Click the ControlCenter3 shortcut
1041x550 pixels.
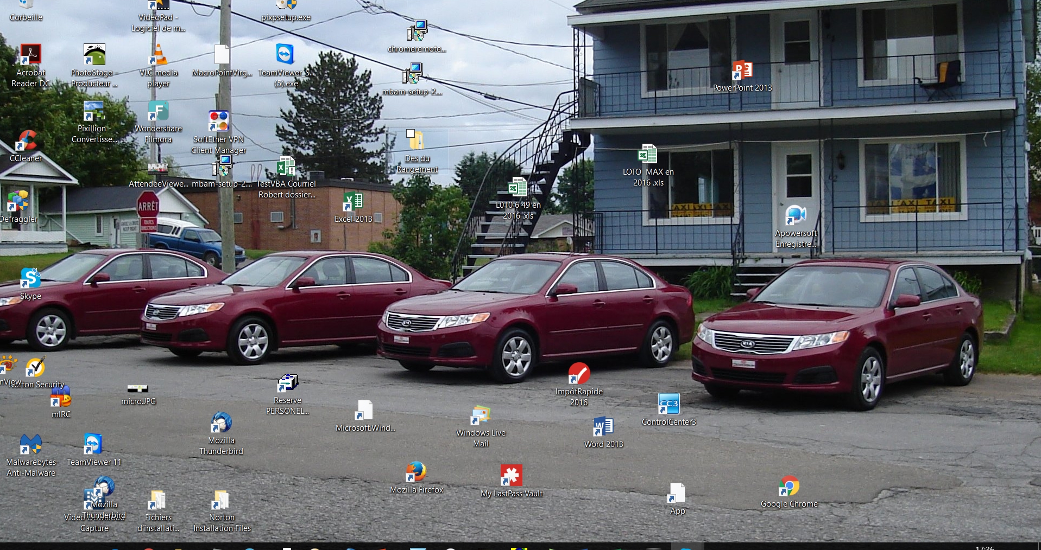tap(668, 404)
